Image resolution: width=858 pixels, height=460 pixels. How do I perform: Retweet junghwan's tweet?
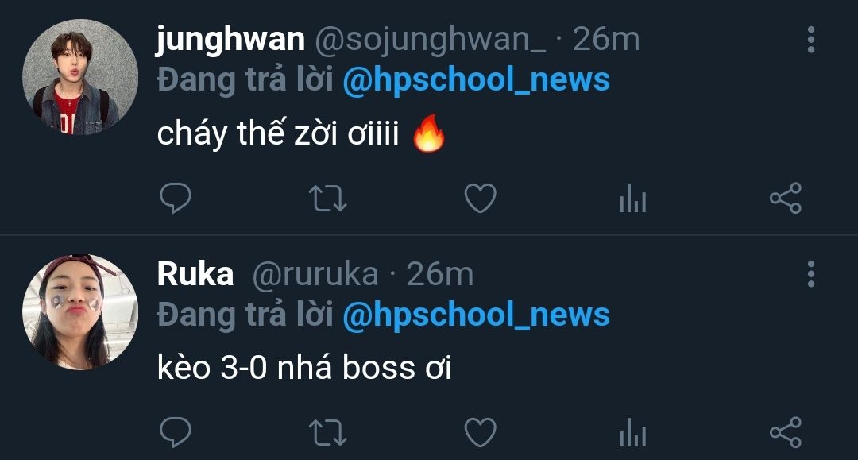coord(327,198)
